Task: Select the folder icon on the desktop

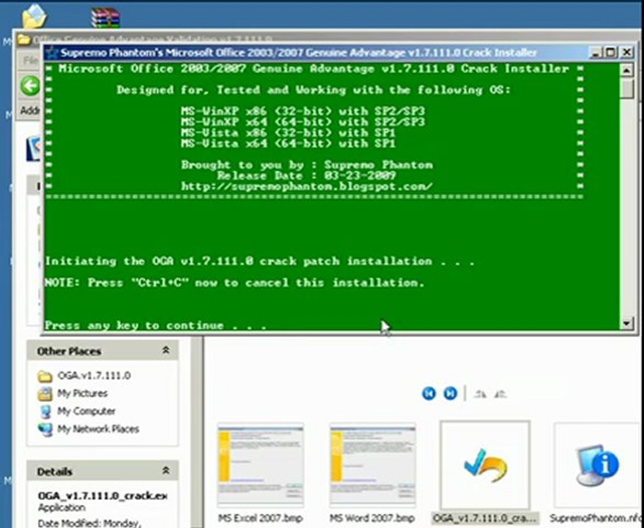Action: [34, 16]
